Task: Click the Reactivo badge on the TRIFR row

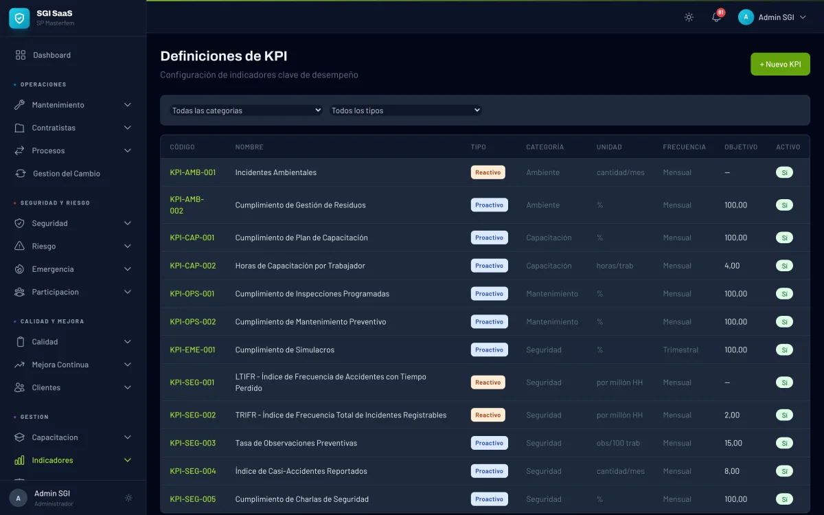Action: tap(488, 415)
